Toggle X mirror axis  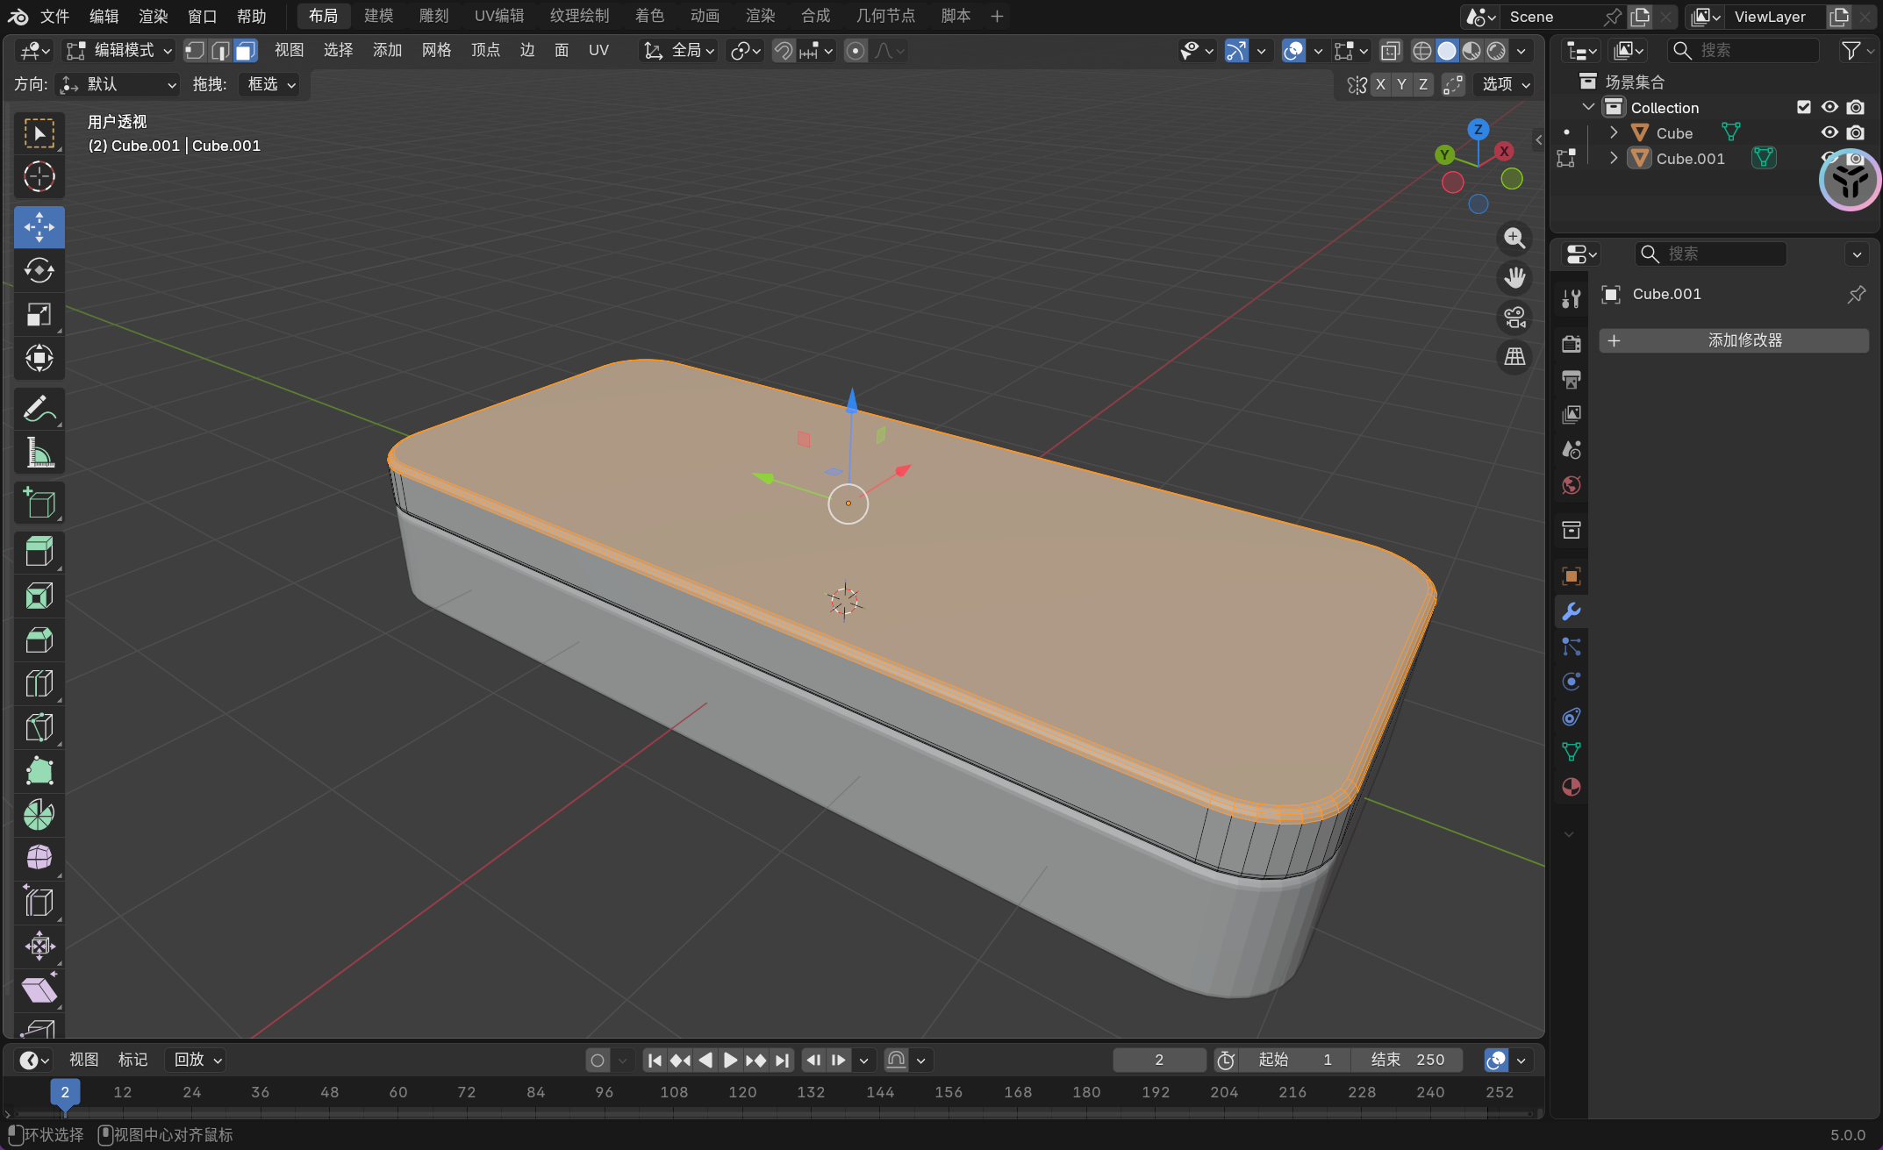[1380, 84]
